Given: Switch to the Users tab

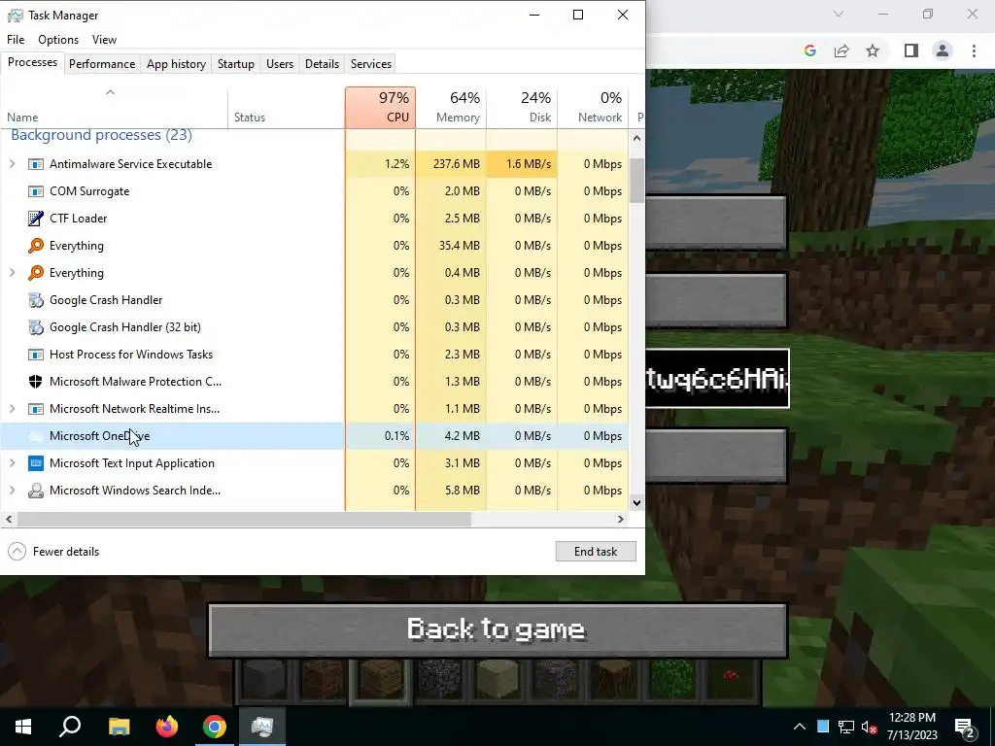Looking at the screenshot, I should [x=280, y=64].
